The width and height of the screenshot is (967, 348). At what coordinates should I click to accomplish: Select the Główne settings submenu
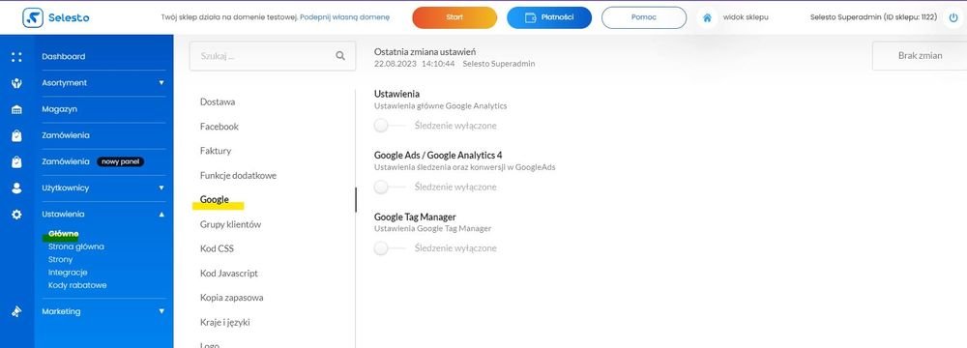tap(63, 233)
